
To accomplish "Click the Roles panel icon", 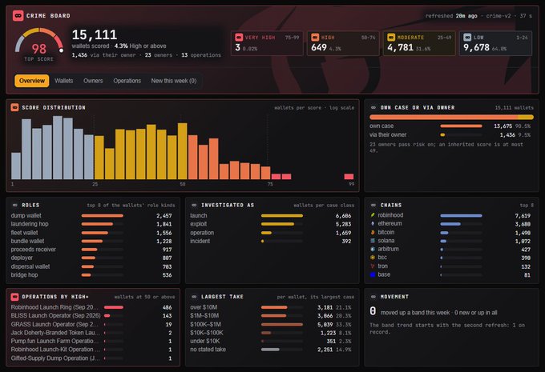I will tap(14, 205).
